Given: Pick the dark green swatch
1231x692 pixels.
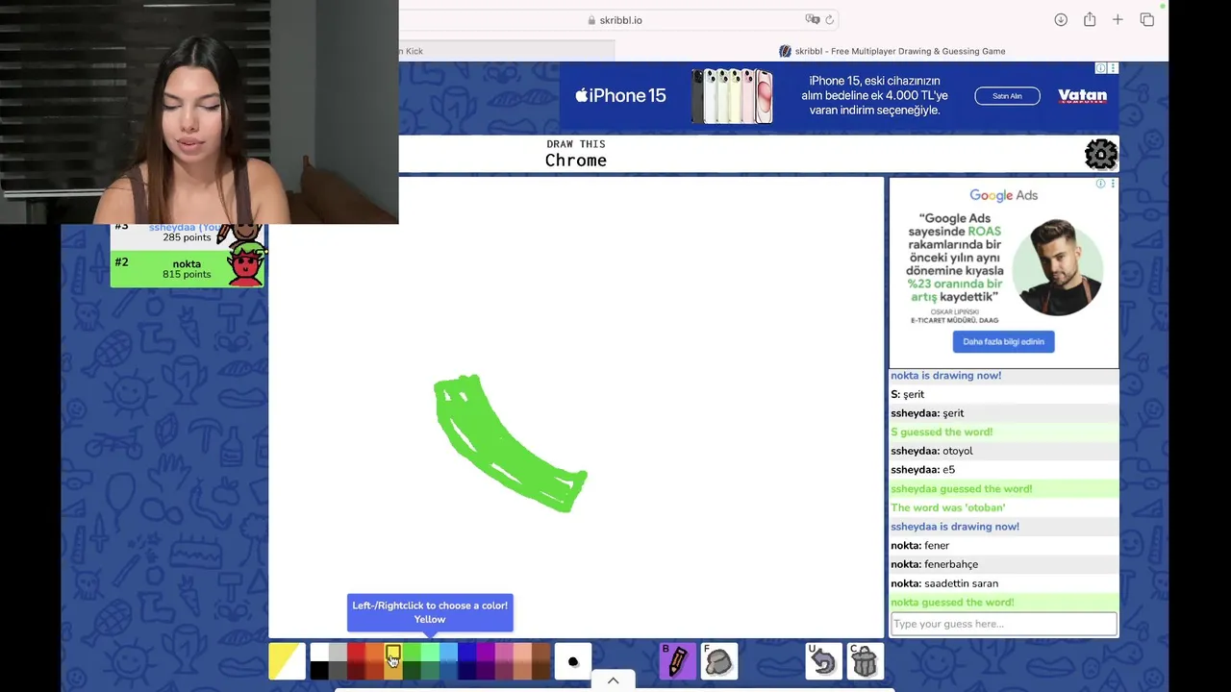Looking at the screenshot, I should [x=412, y=670].
